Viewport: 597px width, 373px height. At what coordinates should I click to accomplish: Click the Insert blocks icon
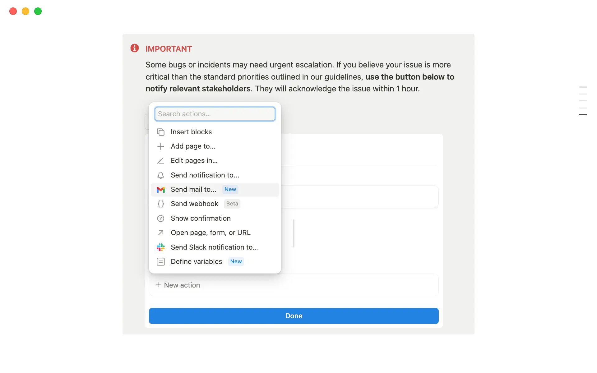[160, 132]
